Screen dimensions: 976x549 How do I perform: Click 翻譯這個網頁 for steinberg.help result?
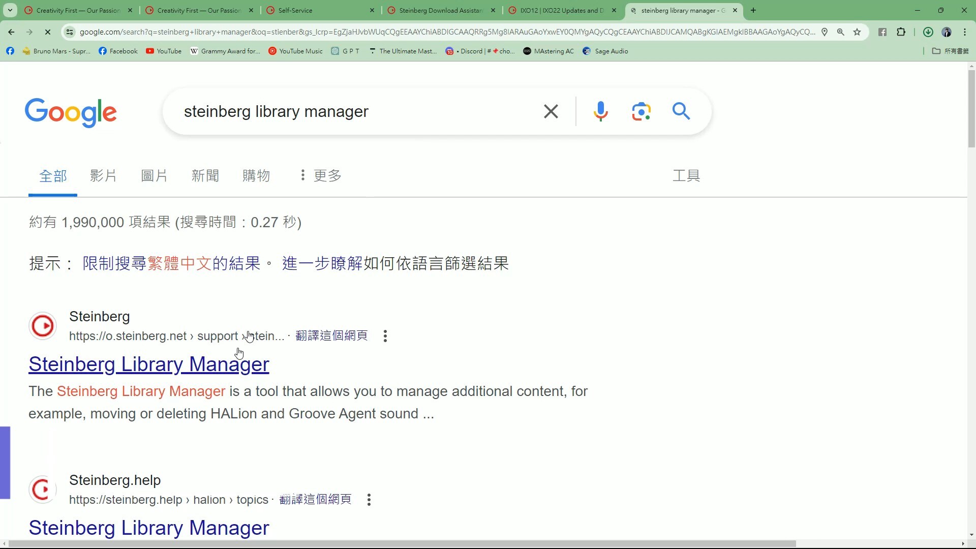pyautogui.click(x=315, y=500)
